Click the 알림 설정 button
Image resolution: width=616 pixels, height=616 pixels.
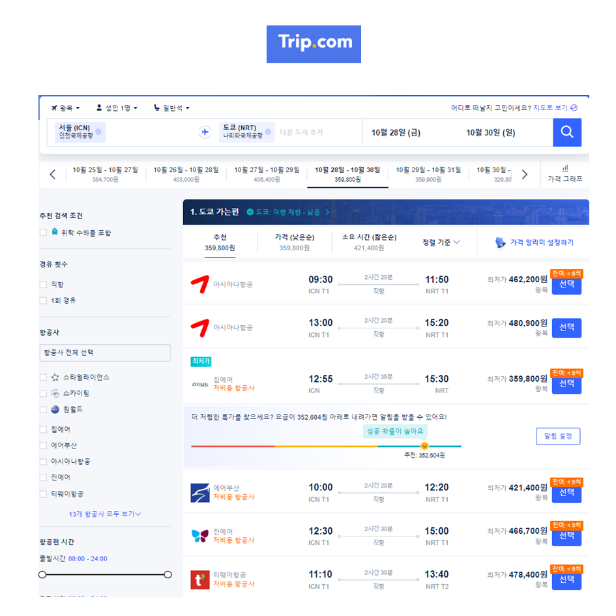point(558,436)
